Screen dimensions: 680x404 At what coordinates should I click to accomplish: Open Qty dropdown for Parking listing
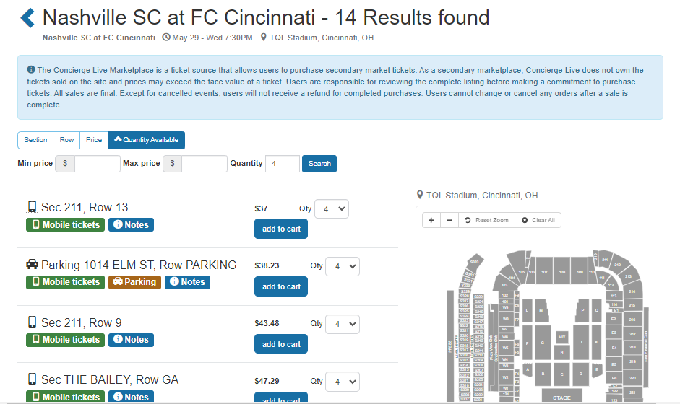pos(343,266)
